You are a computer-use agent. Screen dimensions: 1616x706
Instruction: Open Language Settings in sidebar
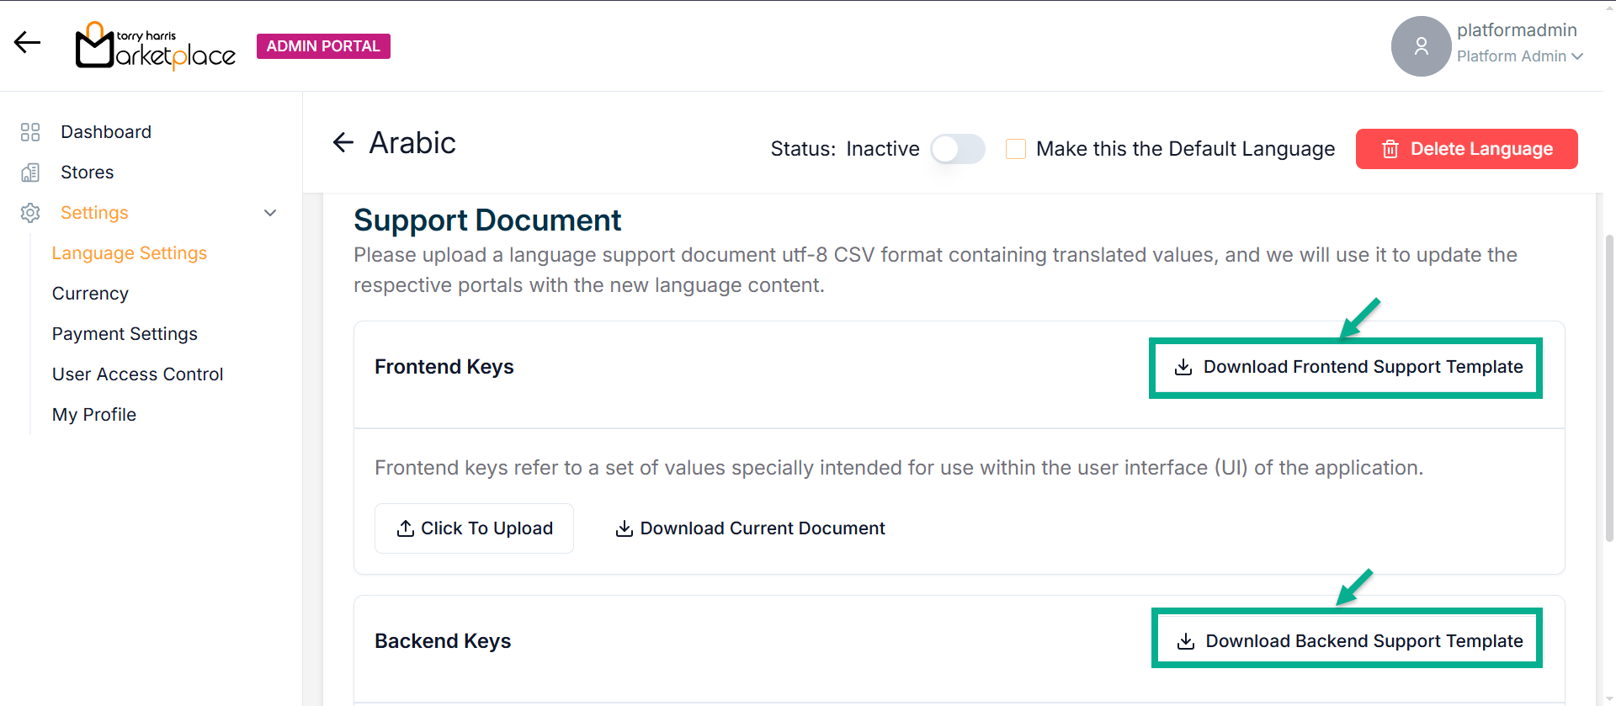(130, 253)
